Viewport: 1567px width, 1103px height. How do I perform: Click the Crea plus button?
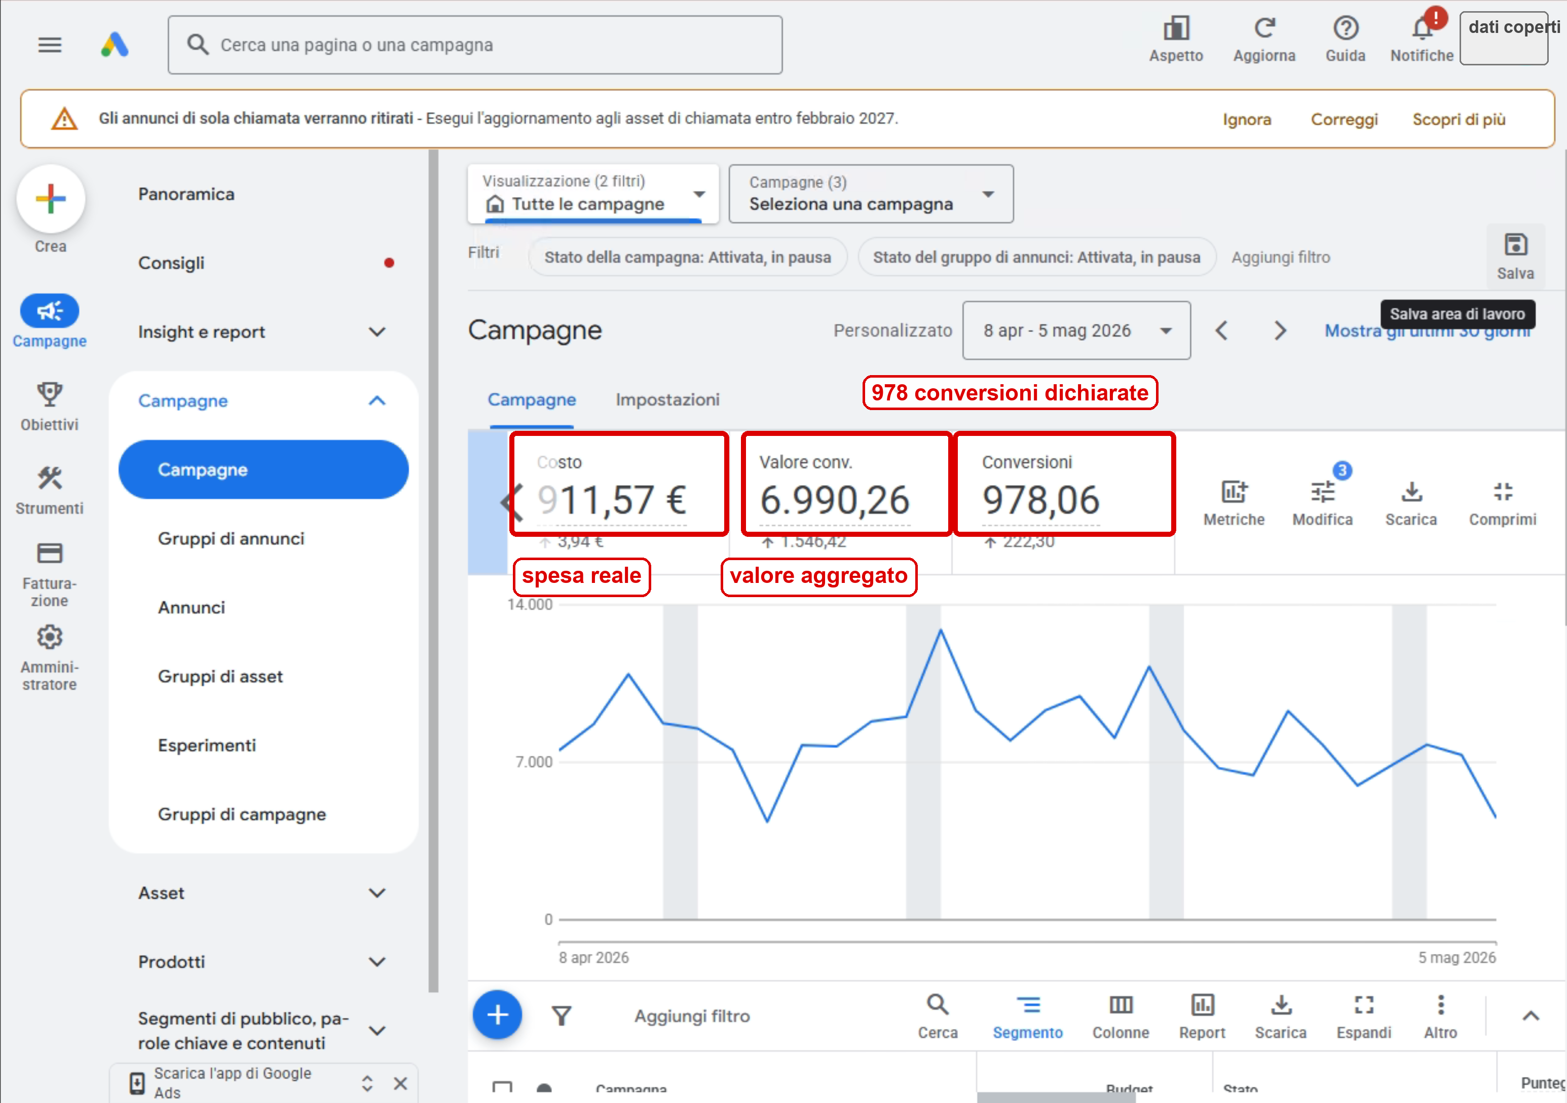51,199
